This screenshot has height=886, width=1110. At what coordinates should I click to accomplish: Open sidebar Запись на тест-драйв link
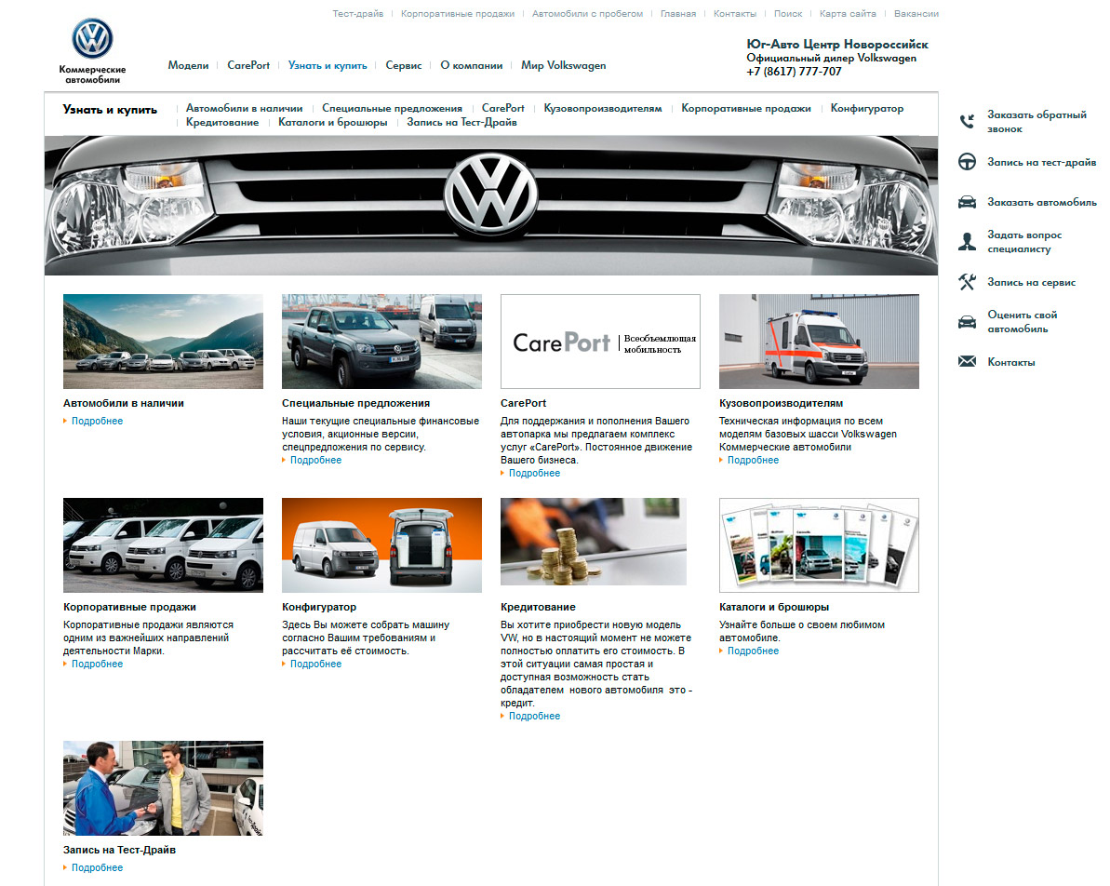pyautogui.click(x=1041, y=162)
